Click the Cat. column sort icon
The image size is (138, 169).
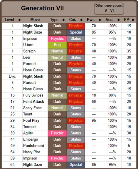(82, 20)
